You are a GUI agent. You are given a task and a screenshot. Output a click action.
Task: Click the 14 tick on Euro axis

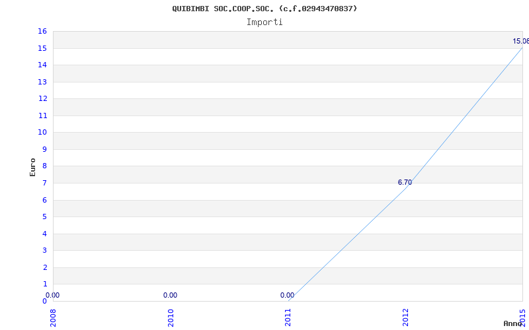pos(42,65)
